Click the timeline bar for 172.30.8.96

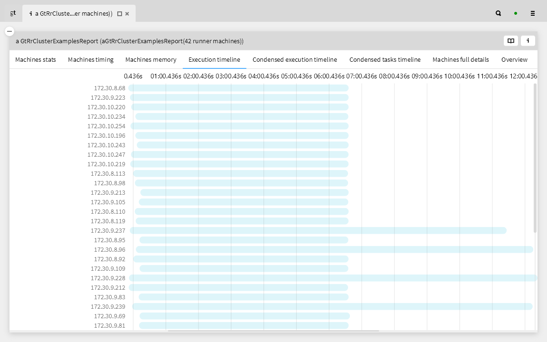335,249
